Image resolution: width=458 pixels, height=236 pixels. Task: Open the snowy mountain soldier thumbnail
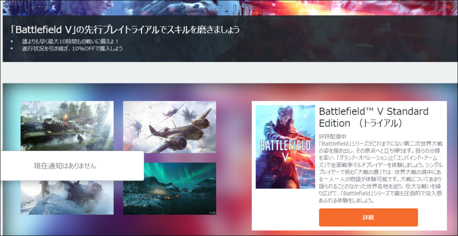click(x=67, y=198)
